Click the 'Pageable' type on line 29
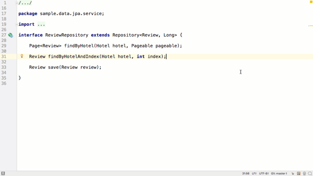This screenshot has height=176, width=313. pos(142,45)
